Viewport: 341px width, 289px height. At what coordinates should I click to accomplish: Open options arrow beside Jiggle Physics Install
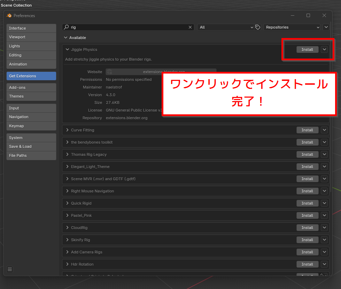point(324,50)
